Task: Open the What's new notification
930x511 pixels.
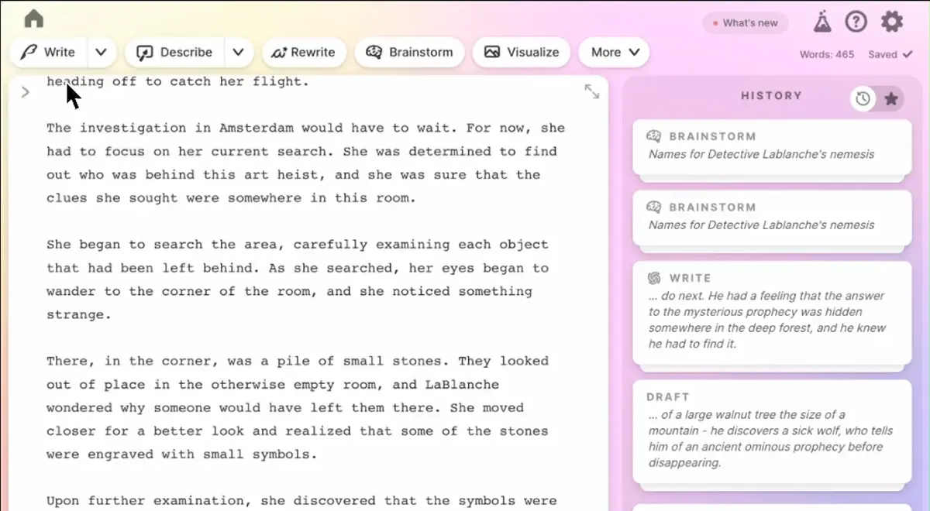Action: point(745,23)
